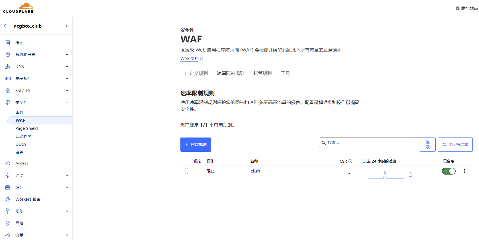Expand the 分析和日志 menu arrow

click(x=67, y=55)
